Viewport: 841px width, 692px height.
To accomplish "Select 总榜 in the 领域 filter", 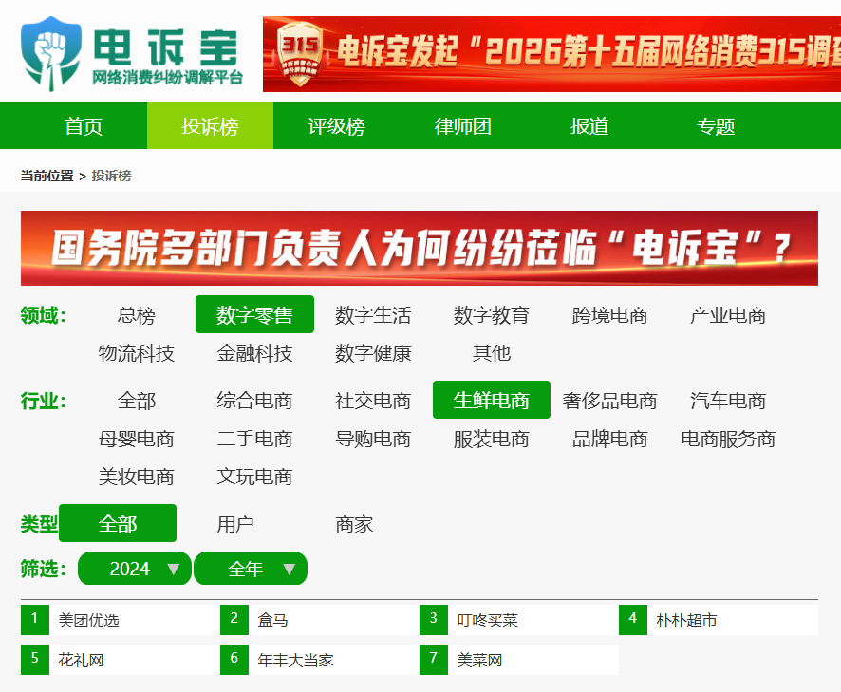I will [x=137, y=315].
